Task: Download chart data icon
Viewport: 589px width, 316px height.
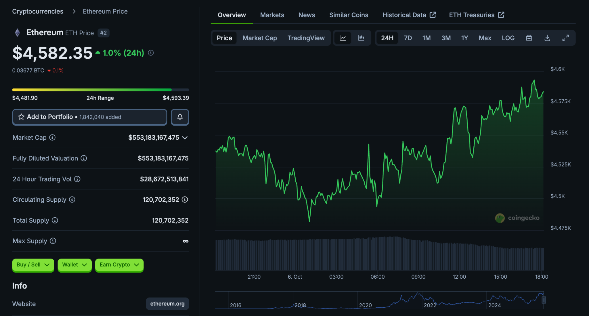Action: (x=547, y=38)
